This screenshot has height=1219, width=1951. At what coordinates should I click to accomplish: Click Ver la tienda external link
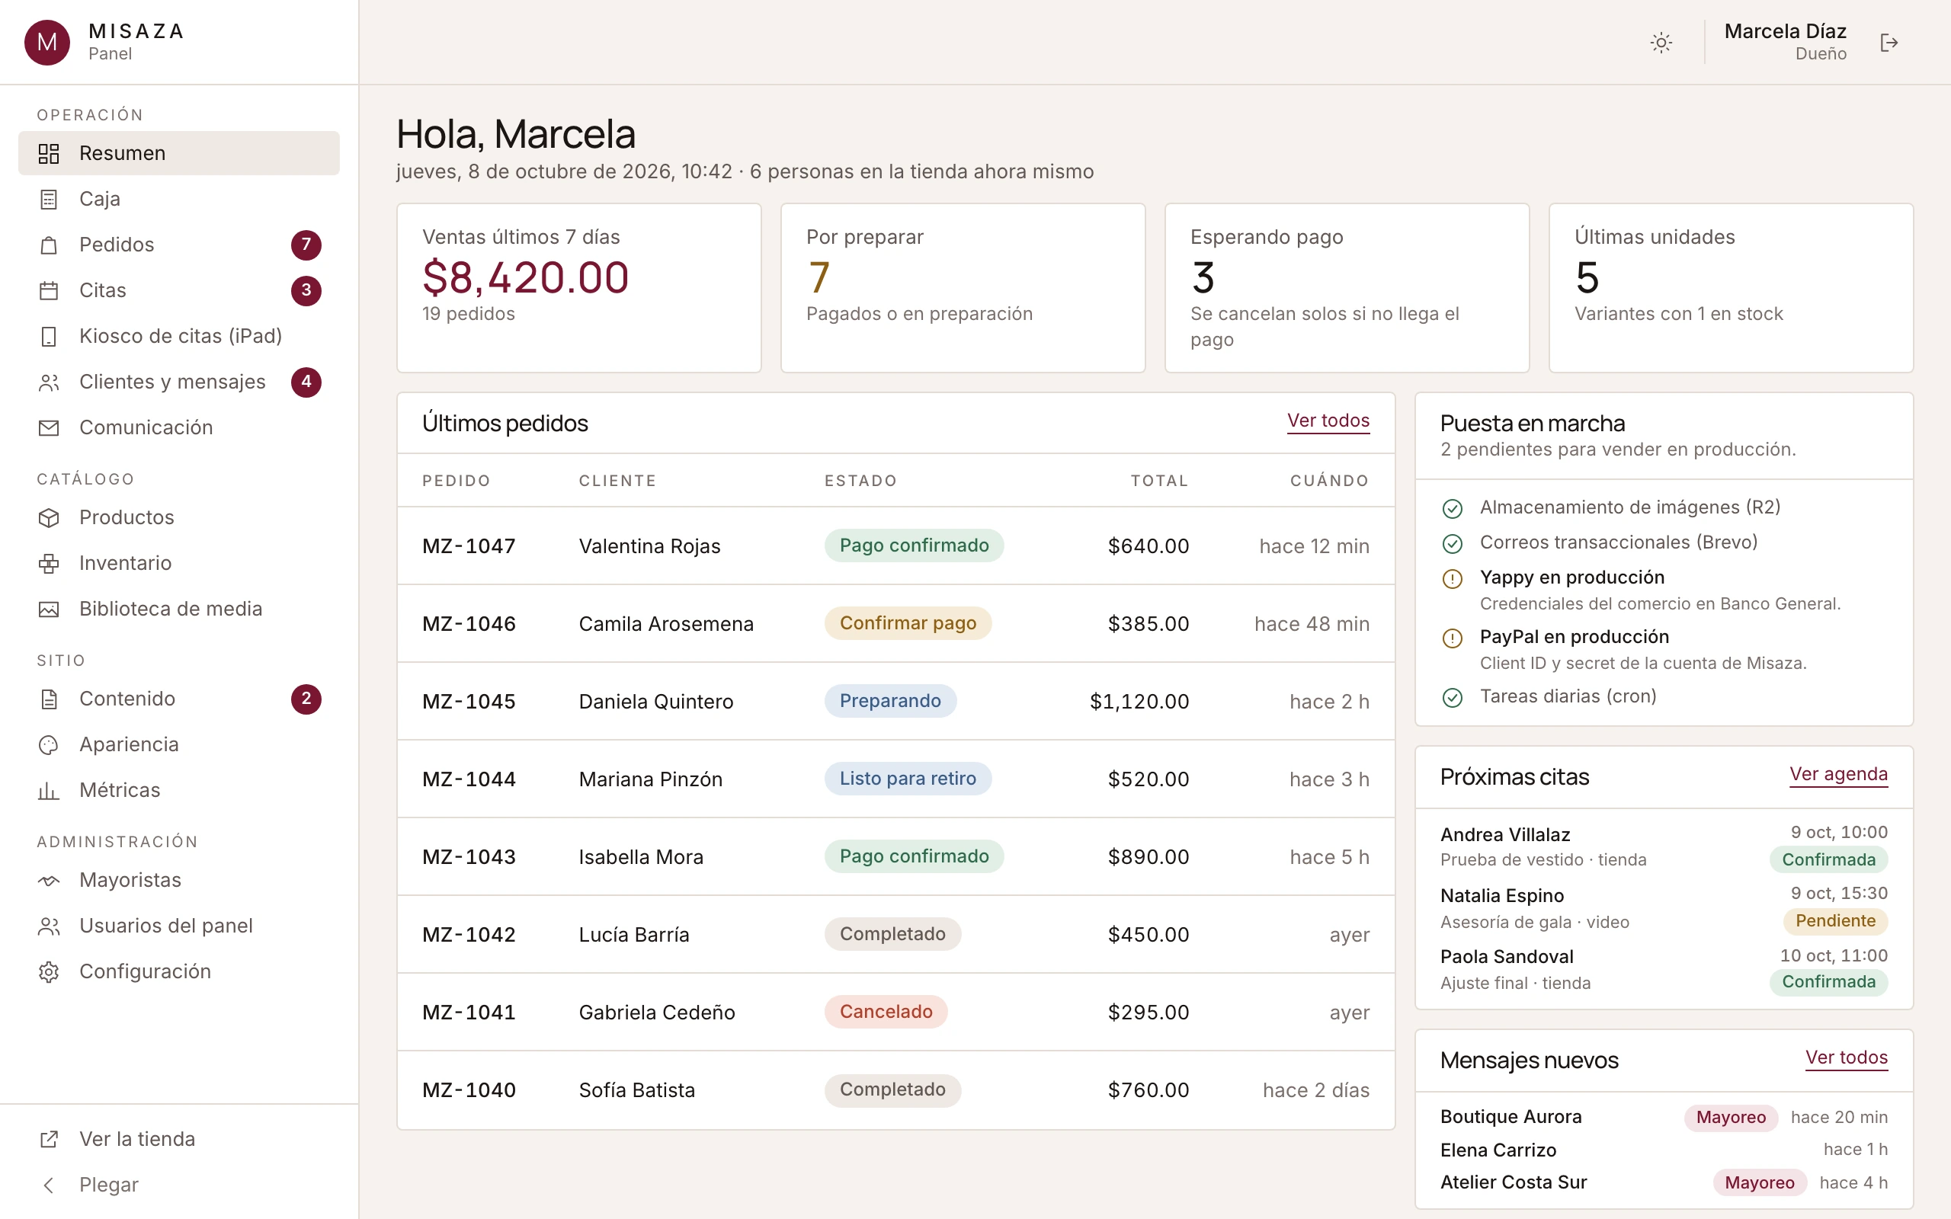click(179, 1139)
